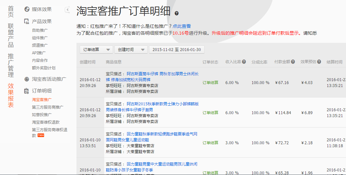Click the 点此查看 link
346x175 pixels.
(x=182, y=26)
